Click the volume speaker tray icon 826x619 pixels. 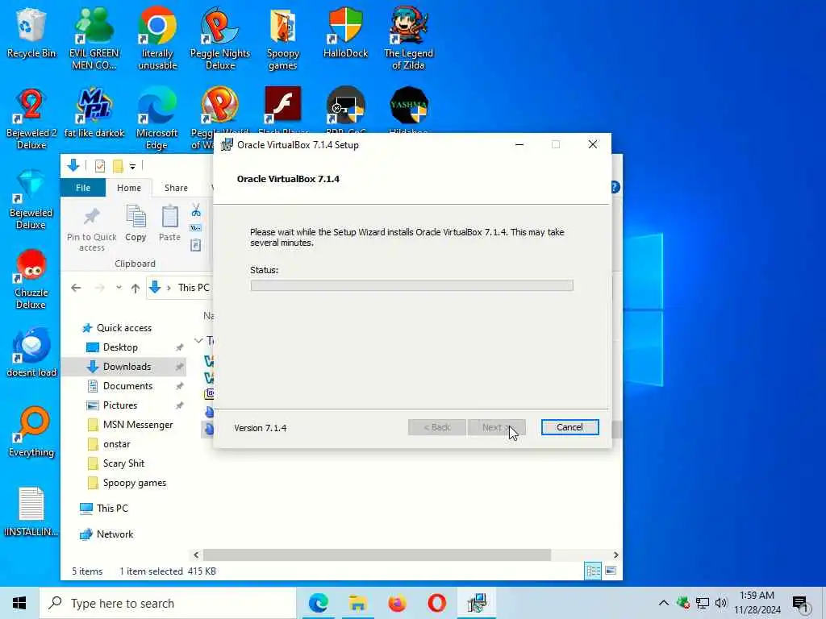click(x=720, y=603)
